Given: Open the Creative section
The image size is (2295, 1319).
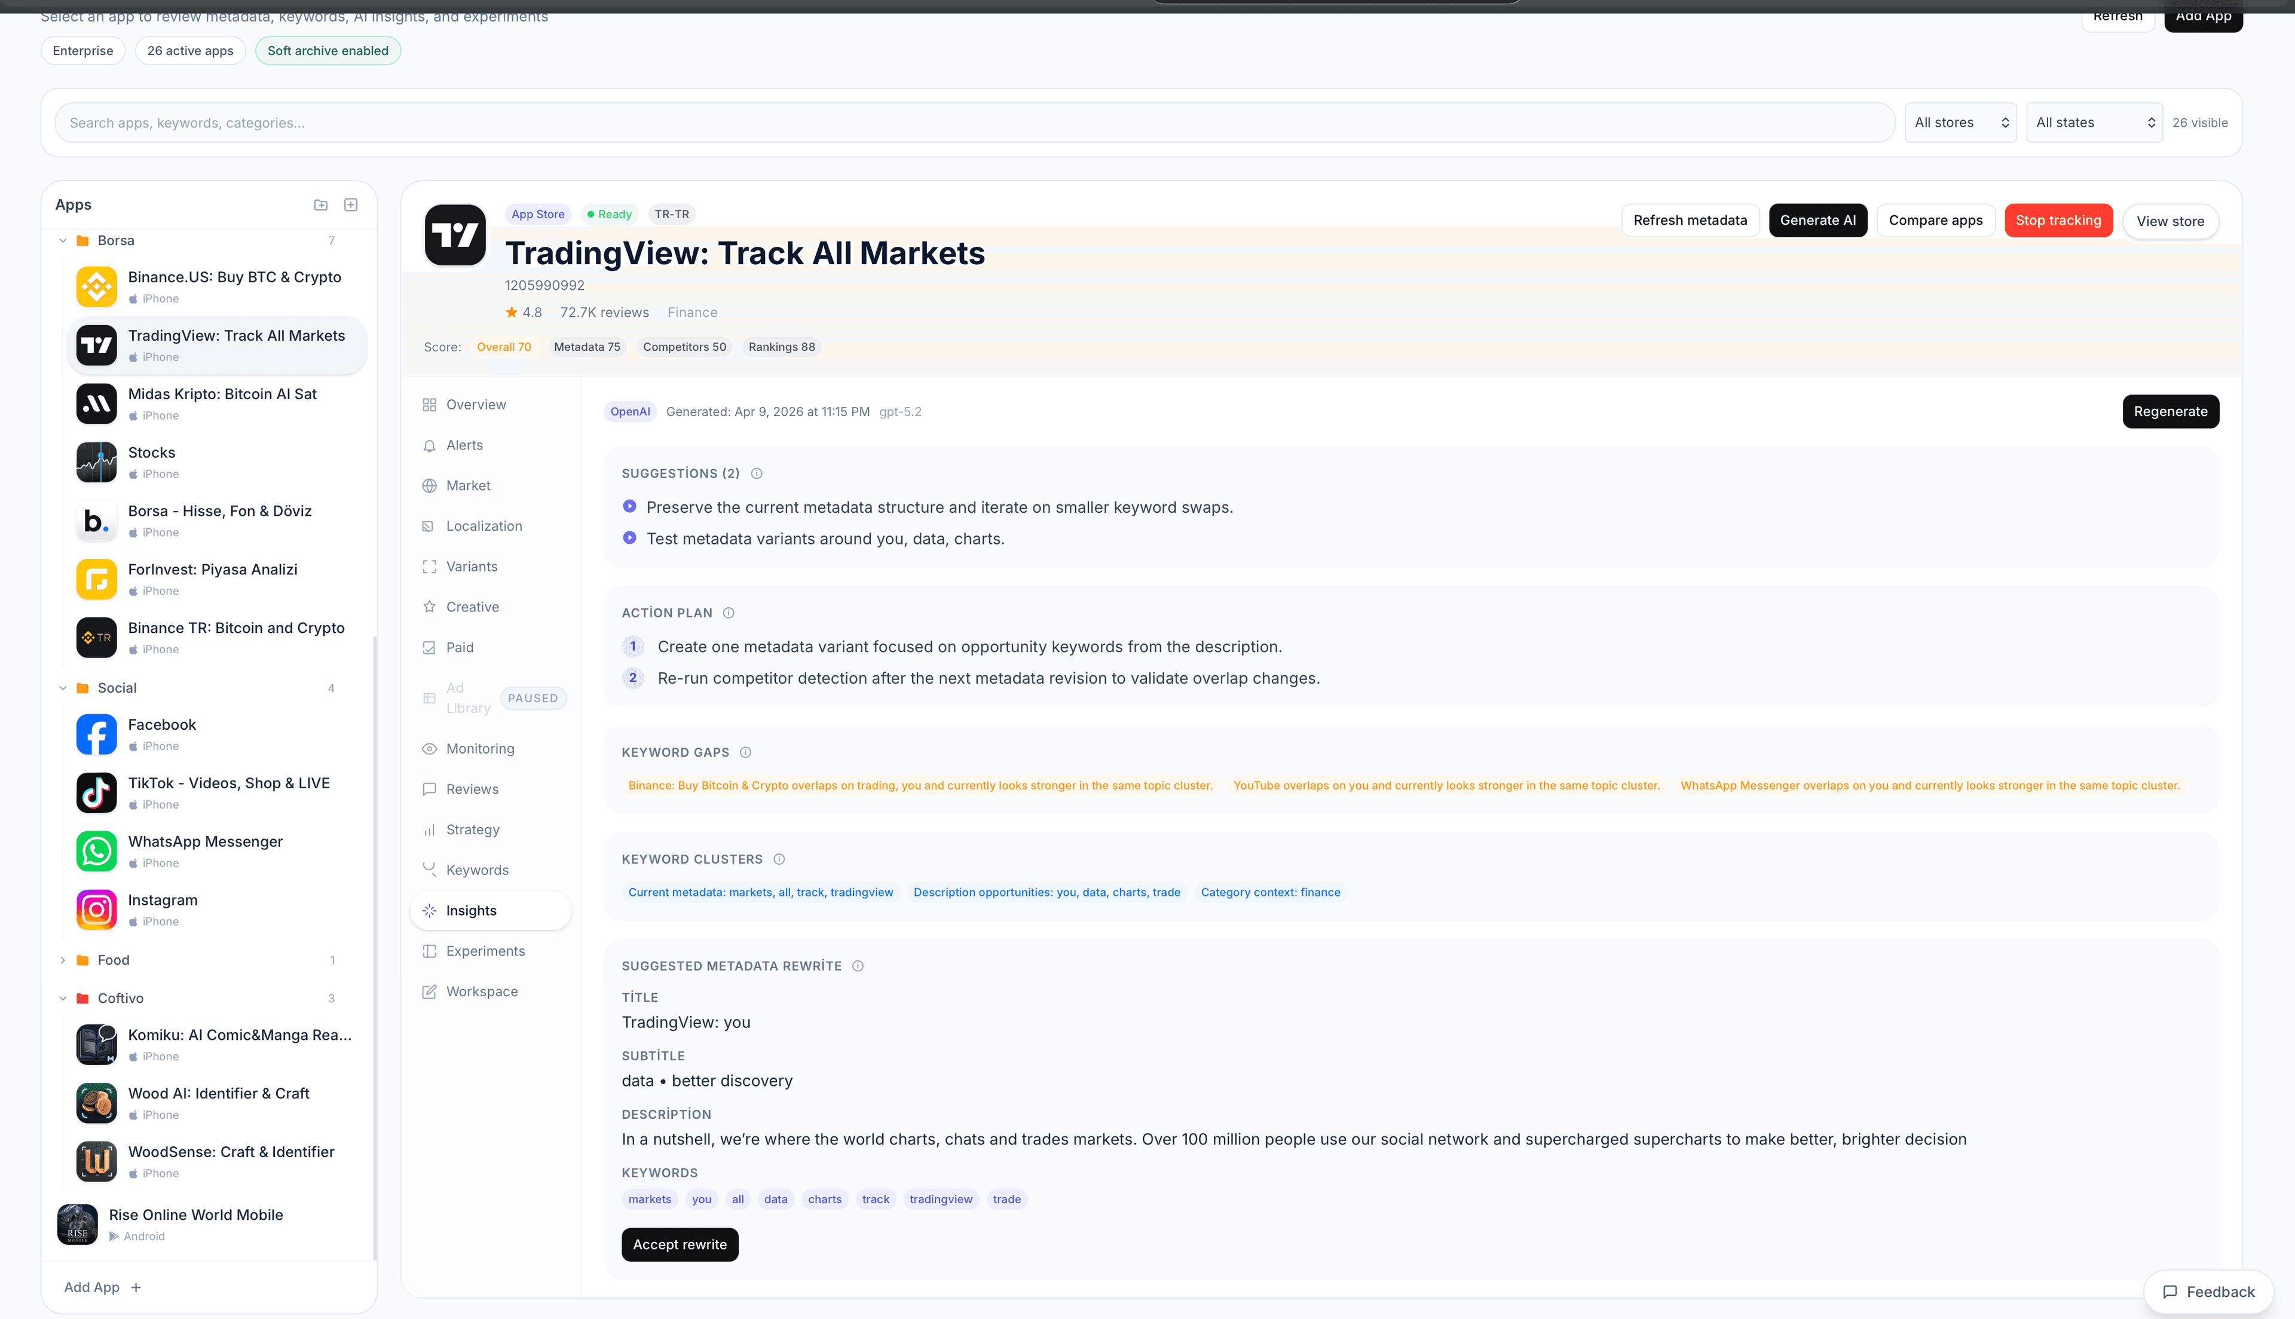Looking at the screenshot, I should click(x=490, y=607).
